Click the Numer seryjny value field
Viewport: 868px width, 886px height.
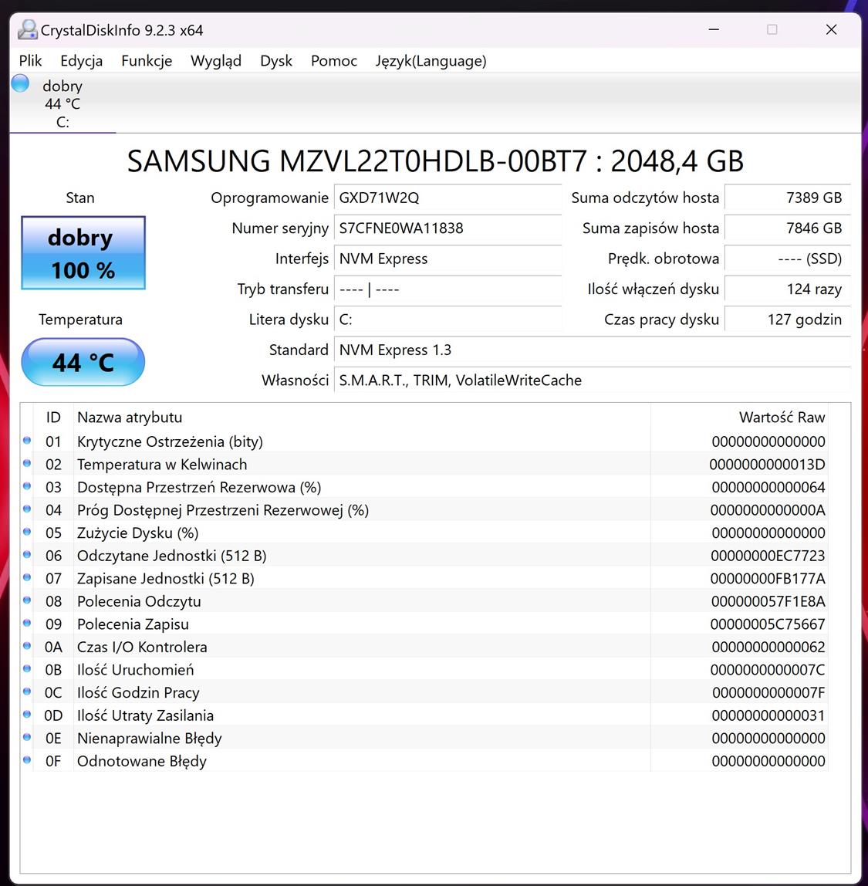pyautogui.click(x=448, y=228)
